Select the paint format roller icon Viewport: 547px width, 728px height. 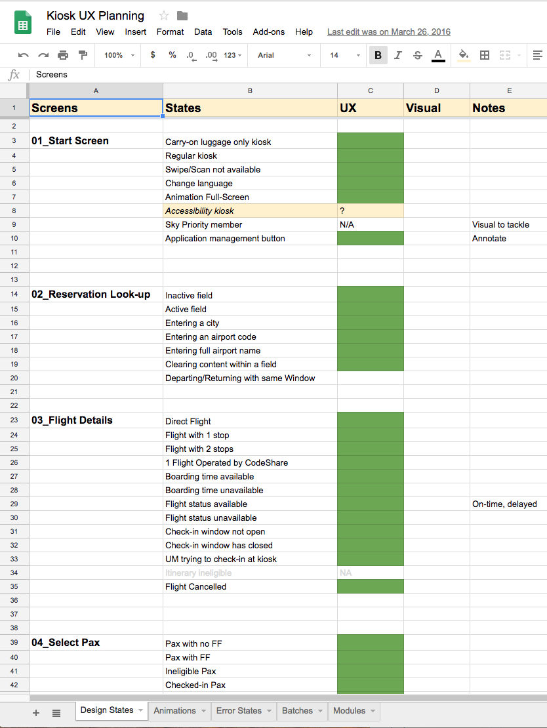pos(83,55)
